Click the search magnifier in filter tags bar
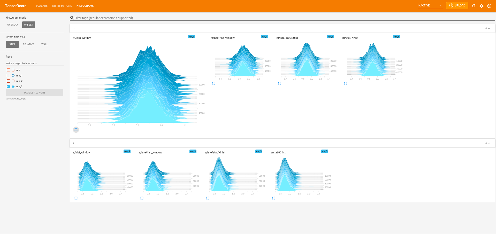 (x=72, y=18)
